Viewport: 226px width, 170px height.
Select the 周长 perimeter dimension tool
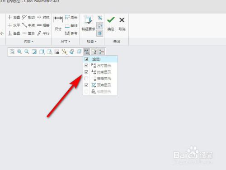71,17
